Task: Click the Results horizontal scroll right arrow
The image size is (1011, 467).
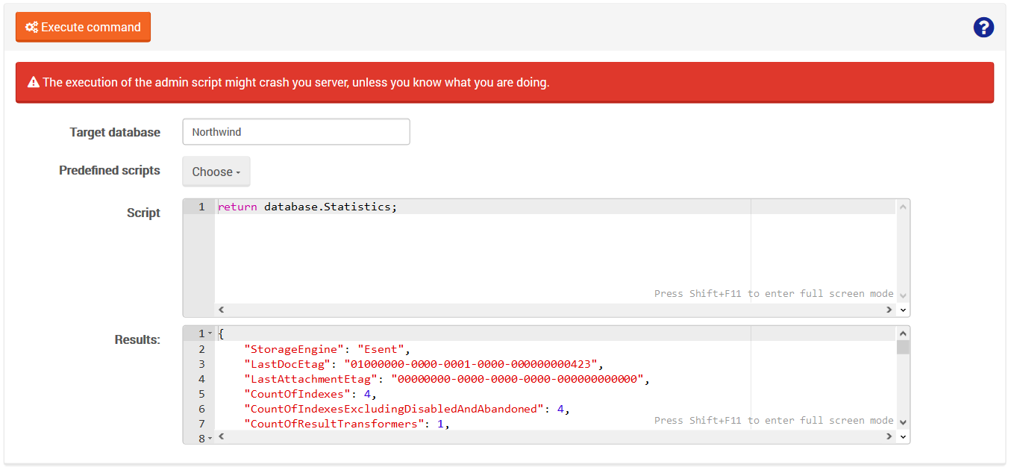Action: coord(889,436)
